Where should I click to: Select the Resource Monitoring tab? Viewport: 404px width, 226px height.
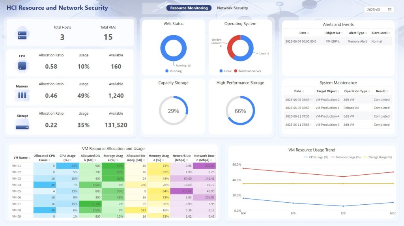189,8
